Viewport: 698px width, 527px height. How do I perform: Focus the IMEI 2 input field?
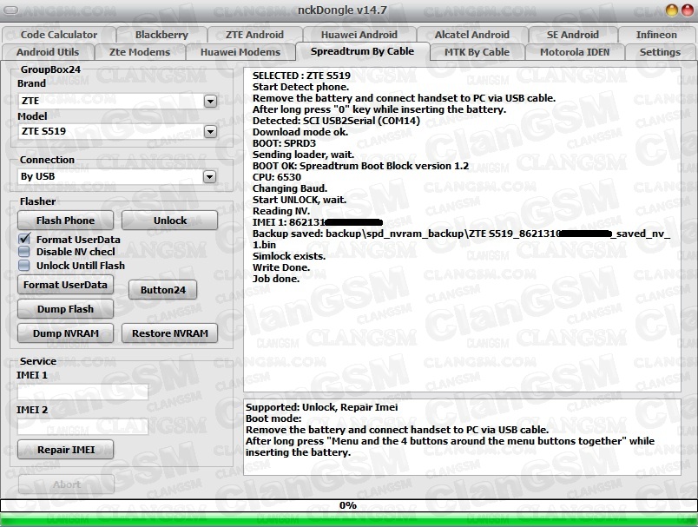point(82,426)
